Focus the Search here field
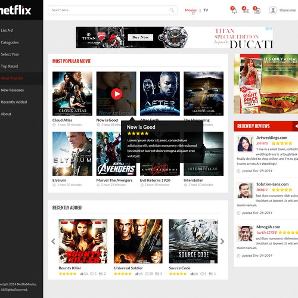 (113, 10)
